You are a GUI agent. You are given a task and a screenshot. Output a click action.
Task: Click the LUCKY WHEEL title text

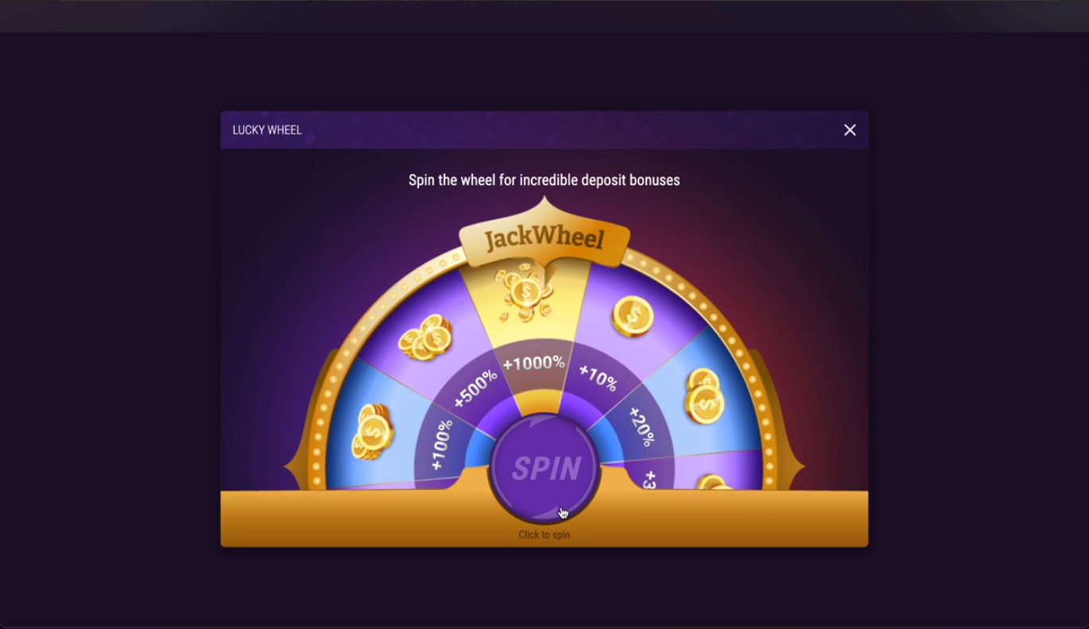pyautogui.click(x=267, y=130)
